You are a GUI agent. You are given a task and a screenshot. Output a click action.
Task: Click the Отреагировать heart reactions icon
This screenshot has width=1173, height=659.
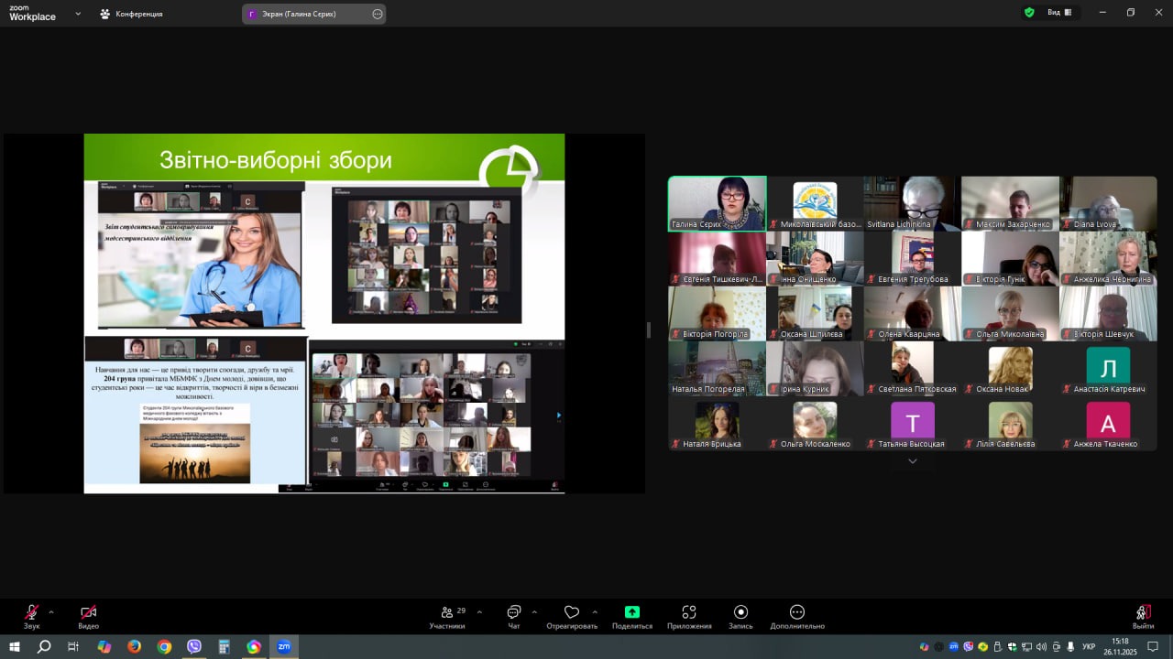(x=572, y=612)
